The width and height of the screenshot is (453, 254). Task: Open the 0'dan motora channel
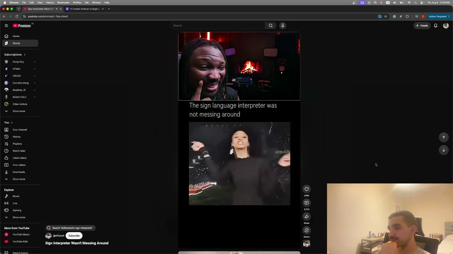coord(20,104)
